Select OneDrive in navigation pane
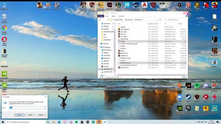The image size is (221, 124). pos(105,44)
